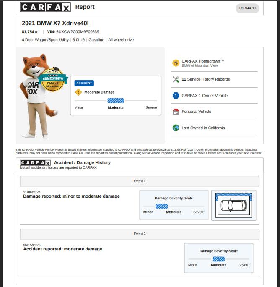The height and width of the screenshot is (287, 280).
Task: Click the 2021 BMW X7 Xdrive40I title
Action: point(55,23)
